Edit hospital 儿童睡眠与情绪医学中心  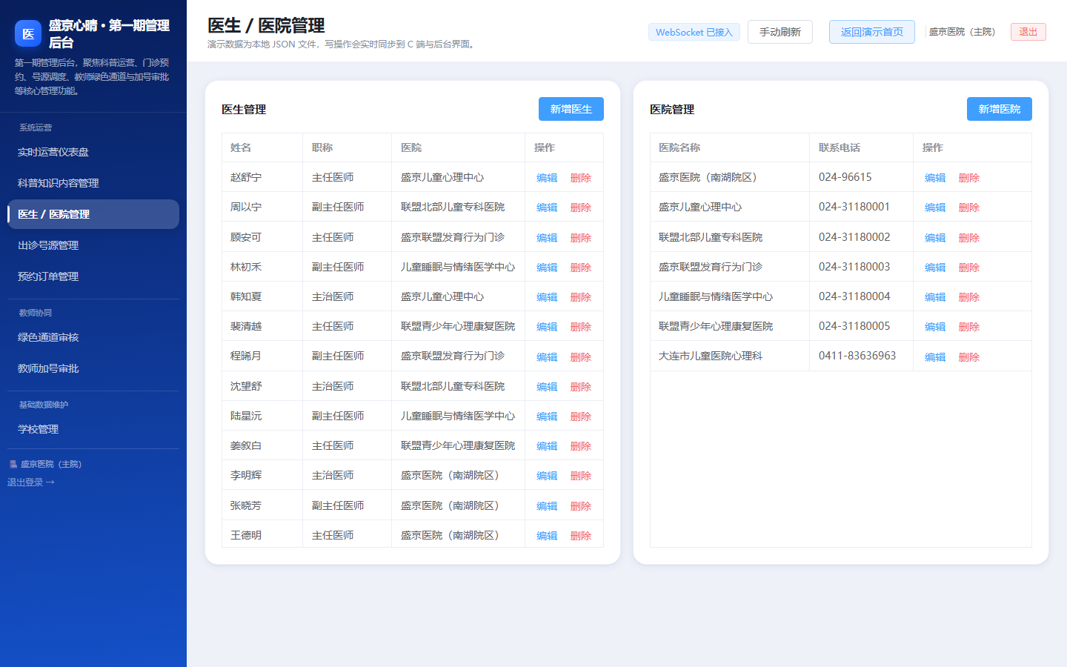click(935, 297)
